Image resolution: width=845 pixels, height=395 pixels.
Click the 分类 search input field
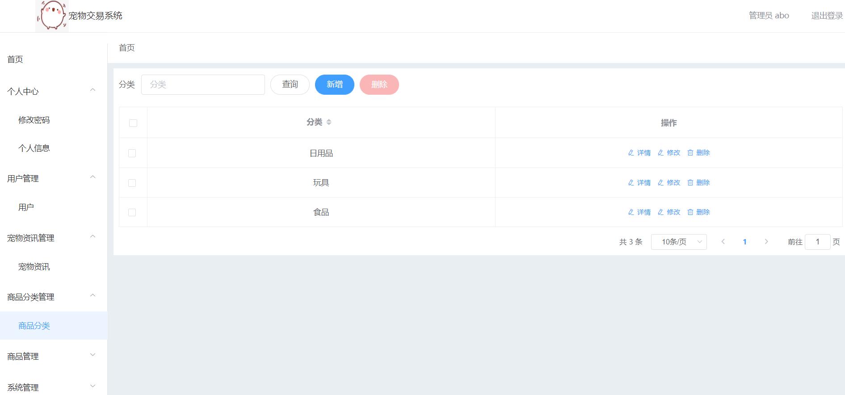[203, 84]
